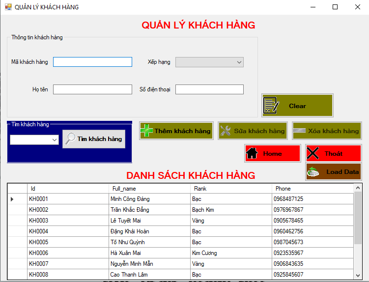Click the Vàng rank of KH0007
369x282 pixels.
click(x=231, y=264)
